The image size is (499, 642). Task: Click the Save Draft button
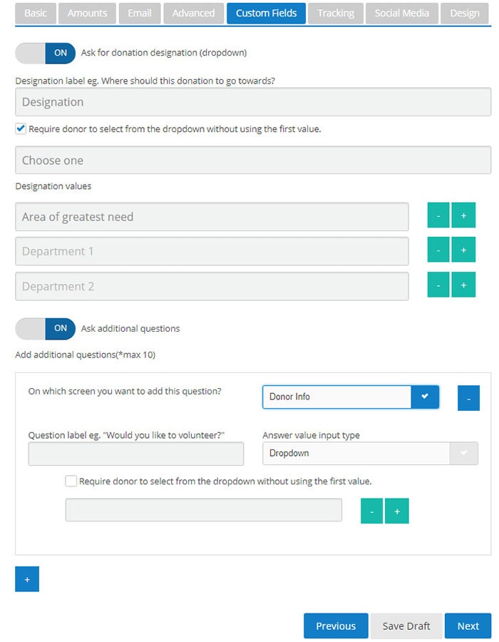coord(406,626)
